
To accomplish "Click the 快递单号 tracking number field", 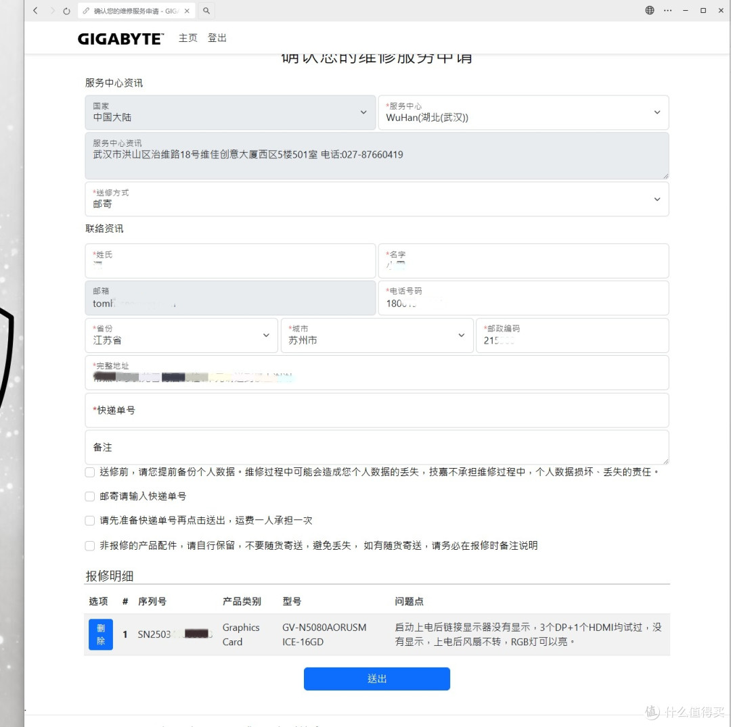I will (x=377, y=411).
